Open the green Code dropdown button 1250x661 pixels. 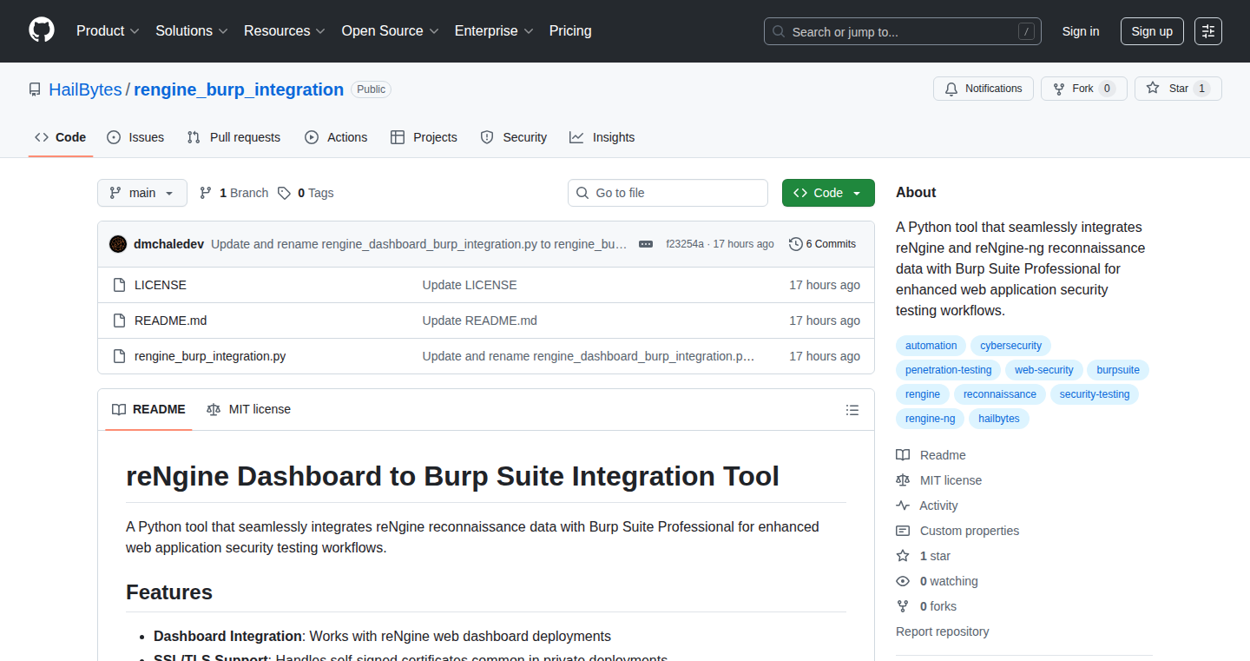pyautogui.click(x=828, y=193)
